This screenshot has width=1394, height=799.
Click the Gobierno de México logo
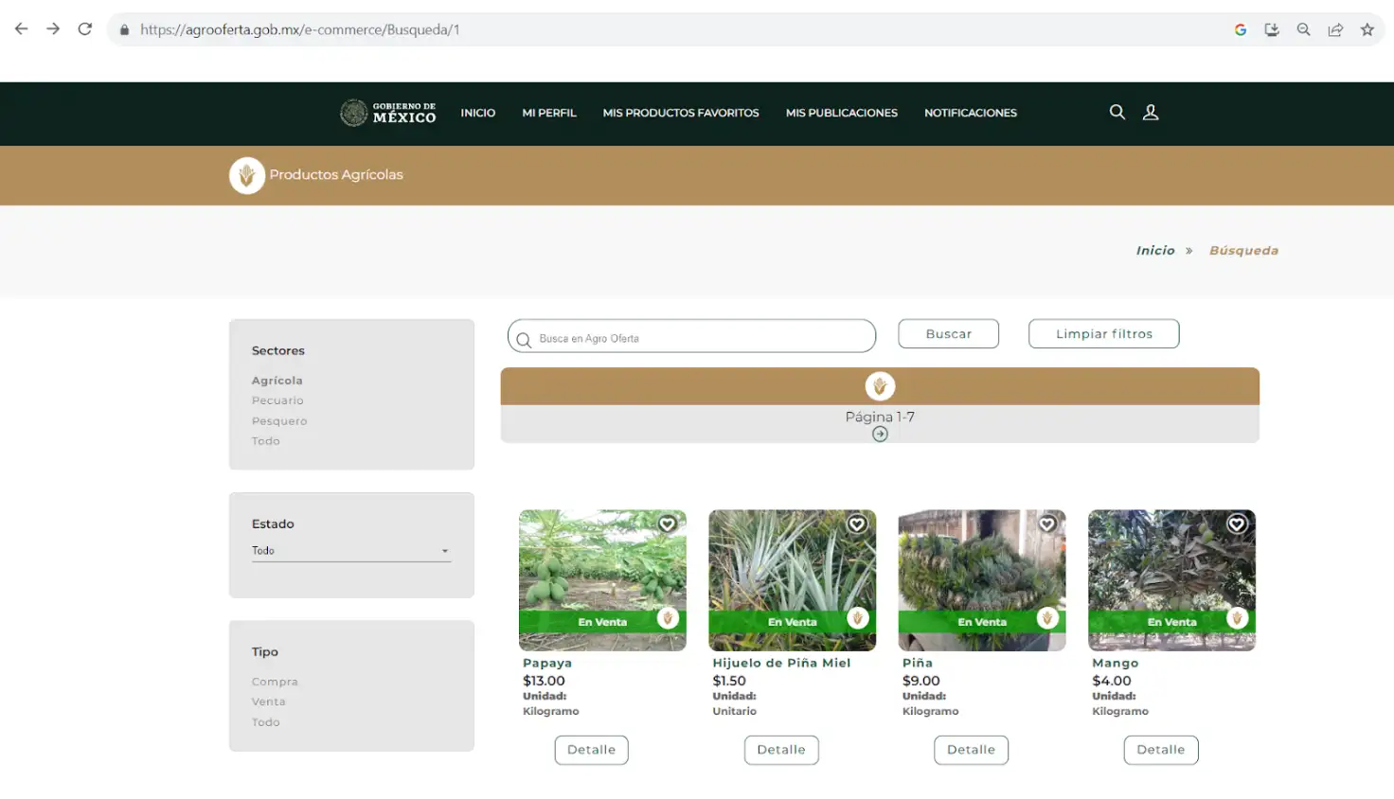387,113
